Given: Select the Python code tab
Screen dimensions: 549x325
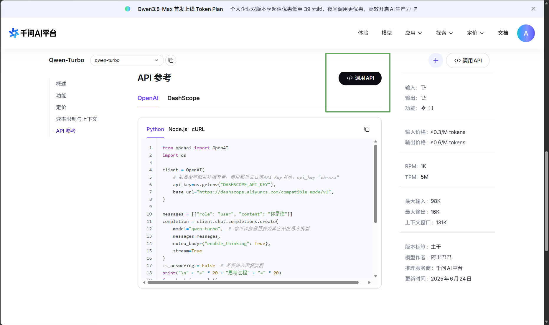Looking at the screenshot, I should tap(155, 129).
